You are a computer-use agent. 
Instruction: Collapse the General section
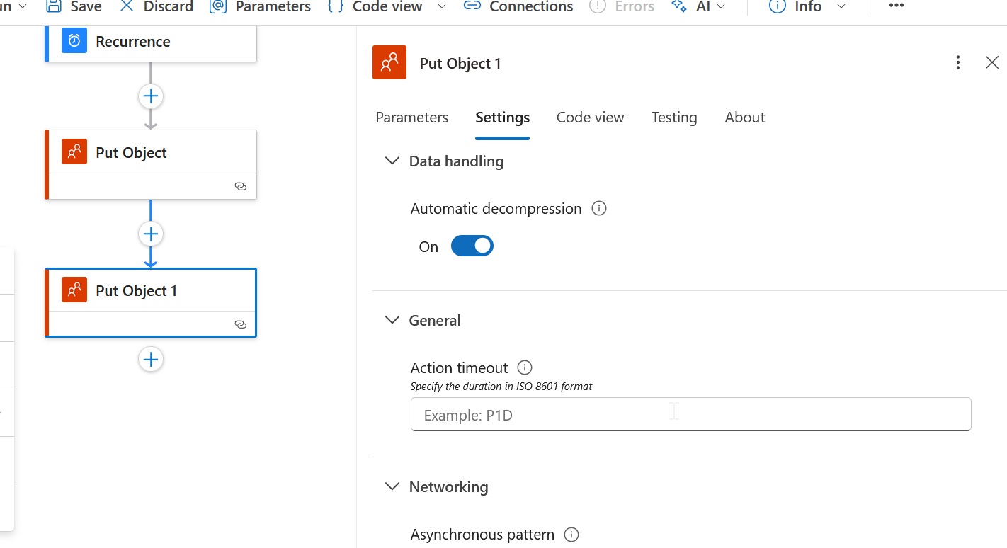[x=392, y=320]
